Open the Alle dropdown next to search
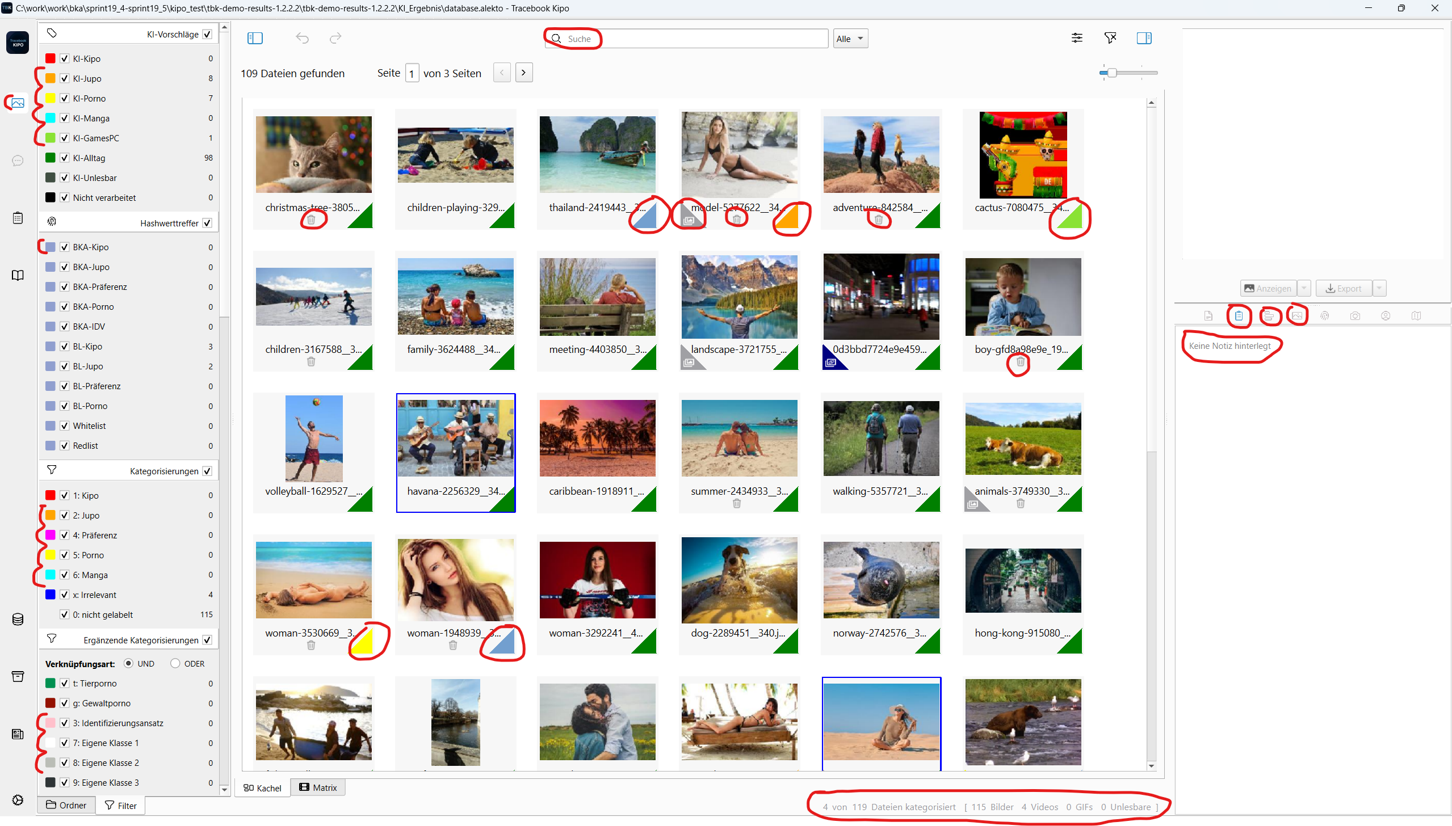1452x826 pixels. pos(850,39)
